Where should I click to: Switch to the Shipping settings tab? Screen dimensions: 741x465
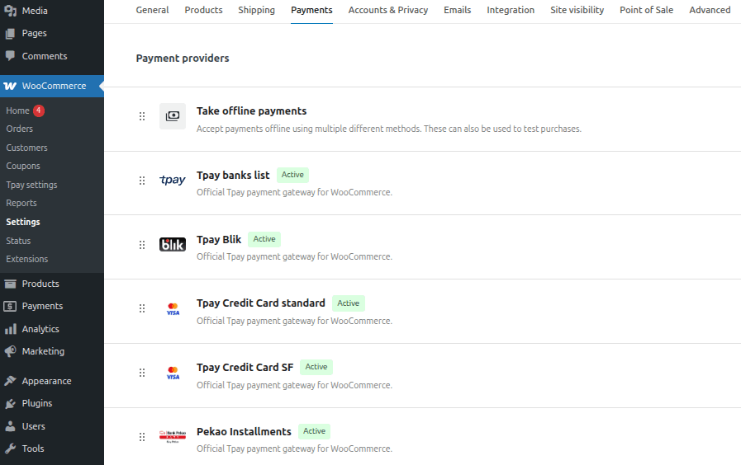pos(256,10)
